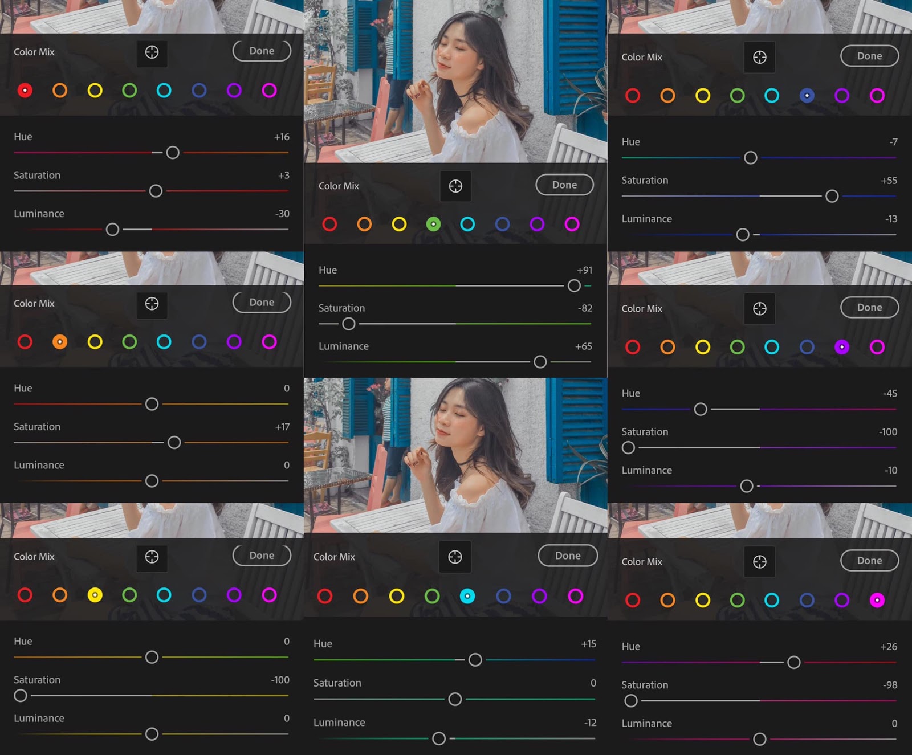Viewport: 912px width, 755px height.
Task: Select magenta color in the Hue +16 panel
Action: click(x=269, y=90)
